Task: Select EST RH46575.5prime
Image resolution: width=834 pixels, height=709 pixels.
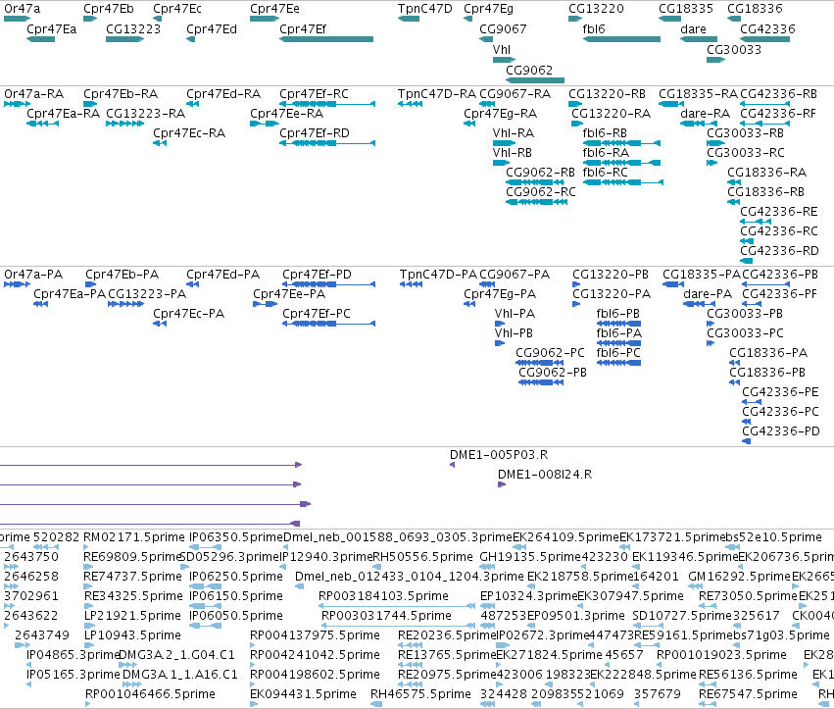Action: [x=376, y=704]
